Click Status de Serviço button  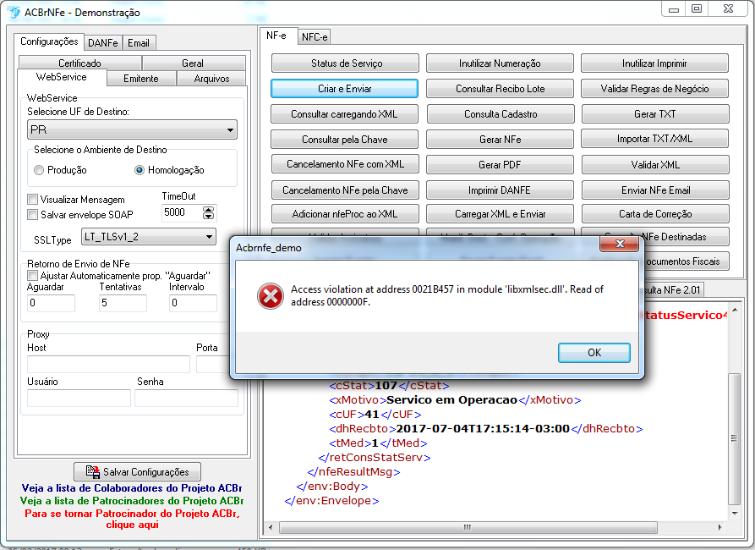pyautogui.click(x=345, y=63)
